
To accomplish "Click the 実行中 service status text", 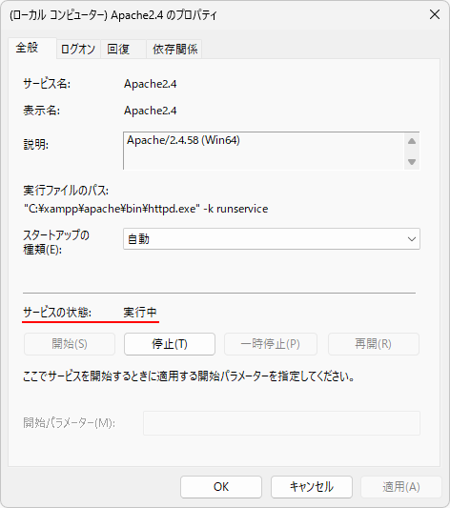I will [140, 313].
